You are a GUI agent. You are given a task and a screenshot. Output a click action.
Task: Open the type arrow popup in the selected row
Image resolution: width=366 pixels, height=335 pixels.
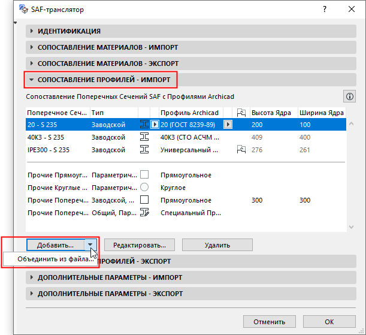[x=155, y=125]
